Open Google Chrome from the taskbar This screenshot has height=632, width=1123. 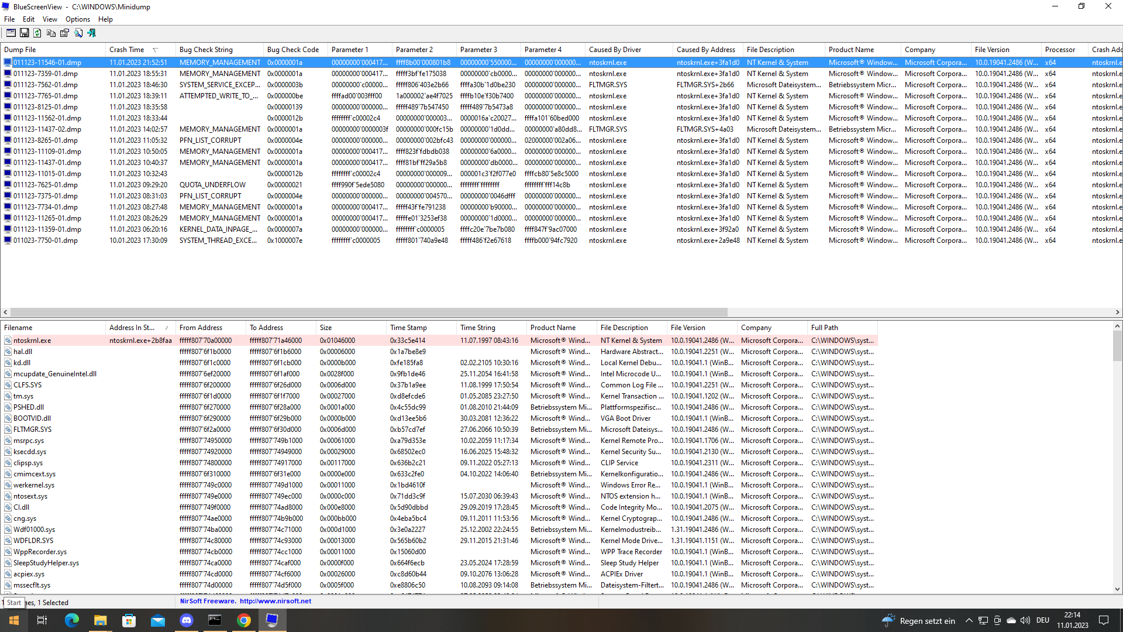(244, 620)
